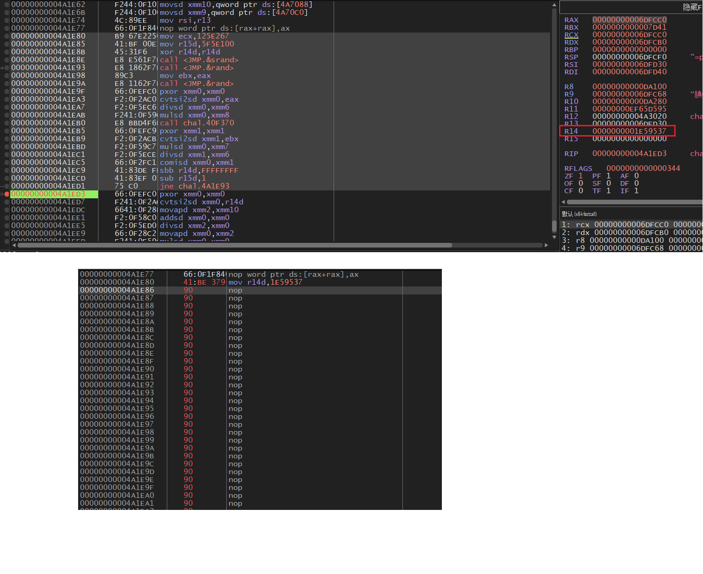Toggle the TF flag value

point(608,191)
